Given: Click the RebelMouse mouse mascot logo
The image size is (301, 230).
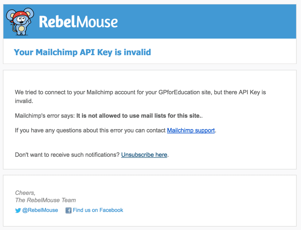Looking at the screenshot, I should pos(20,22).
